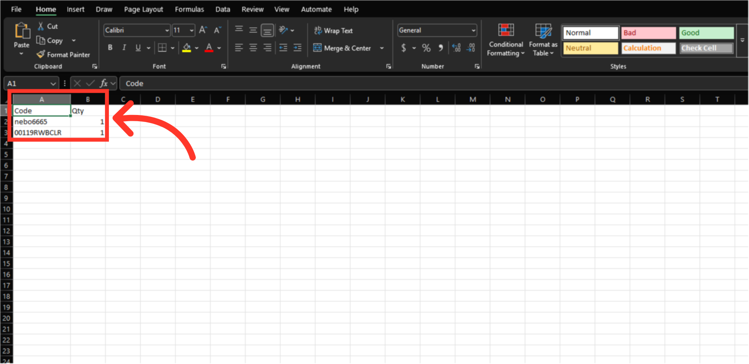749x364 pixels.
Task: Open the font size 11 dropdown
Action: (x=192, y=30)
